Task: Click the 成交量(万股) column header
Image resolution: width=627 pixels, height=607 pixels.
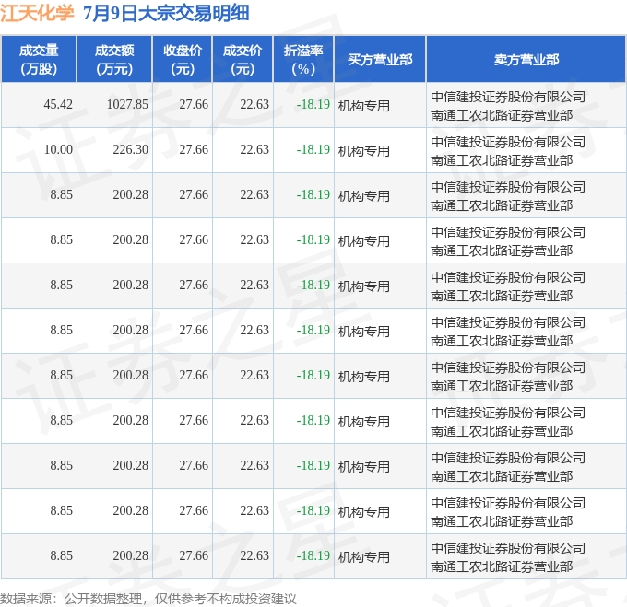Action: pos(39,60)
